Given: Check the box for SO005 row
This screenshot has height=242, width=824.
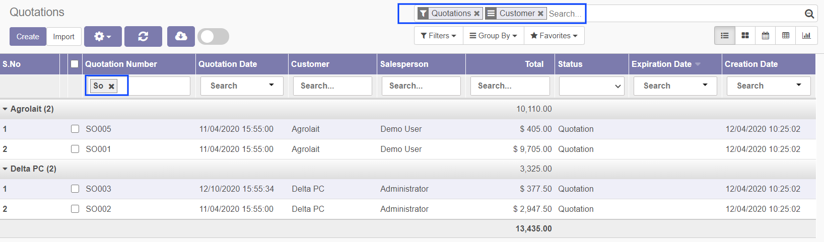Looking at the screenshot, I should 75,129.
